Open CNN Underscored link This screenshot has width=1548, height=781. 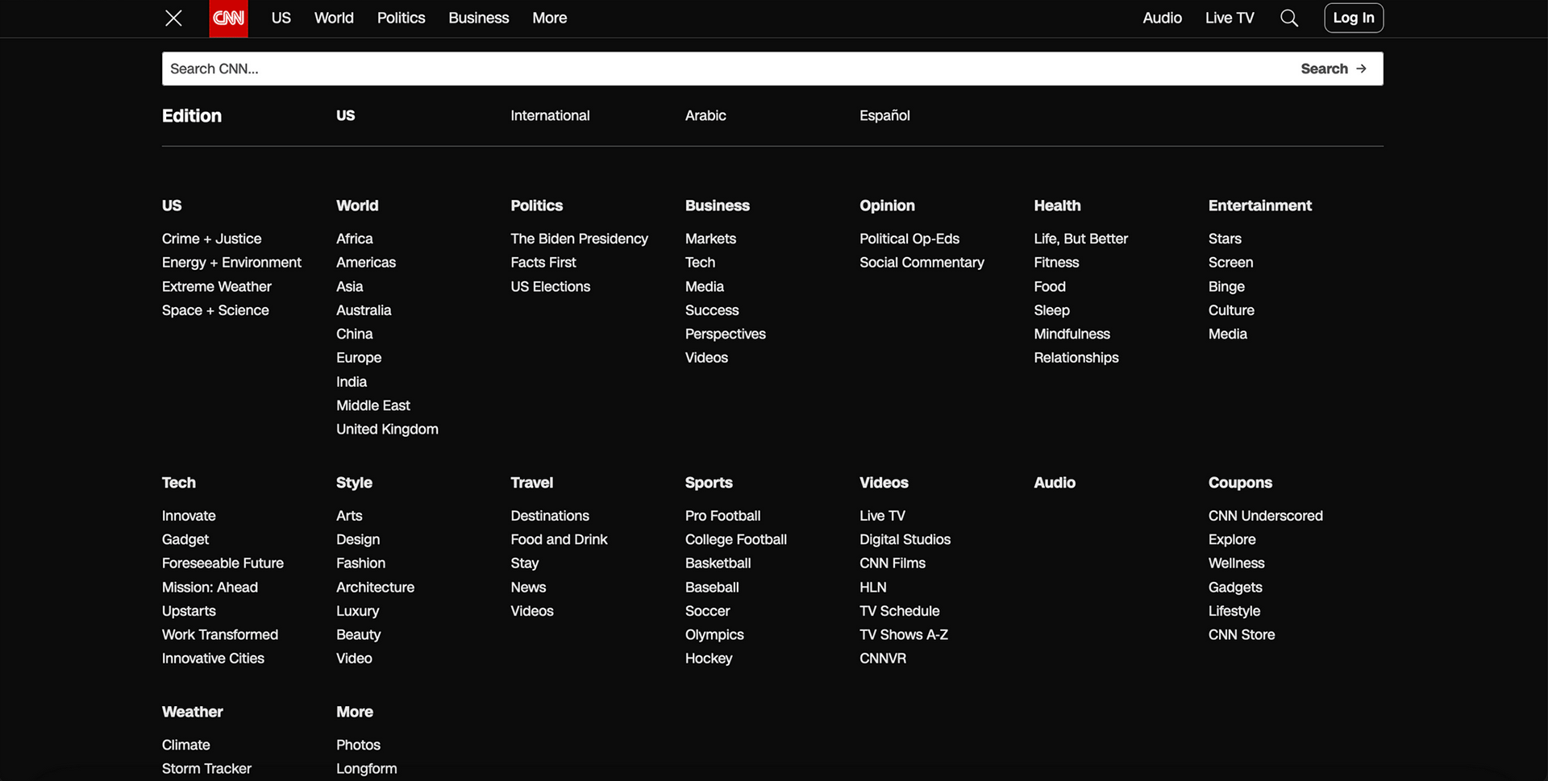pyautogui.click(x=1265, y=516)
